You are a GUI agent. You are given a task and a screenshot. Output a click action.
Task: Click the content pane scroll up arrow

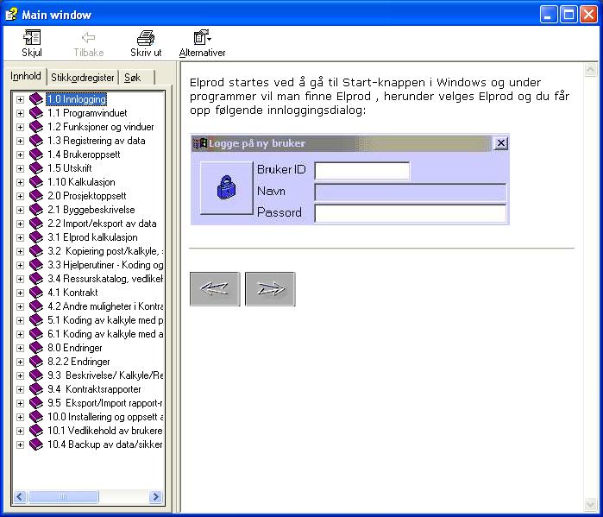(590, 70)
